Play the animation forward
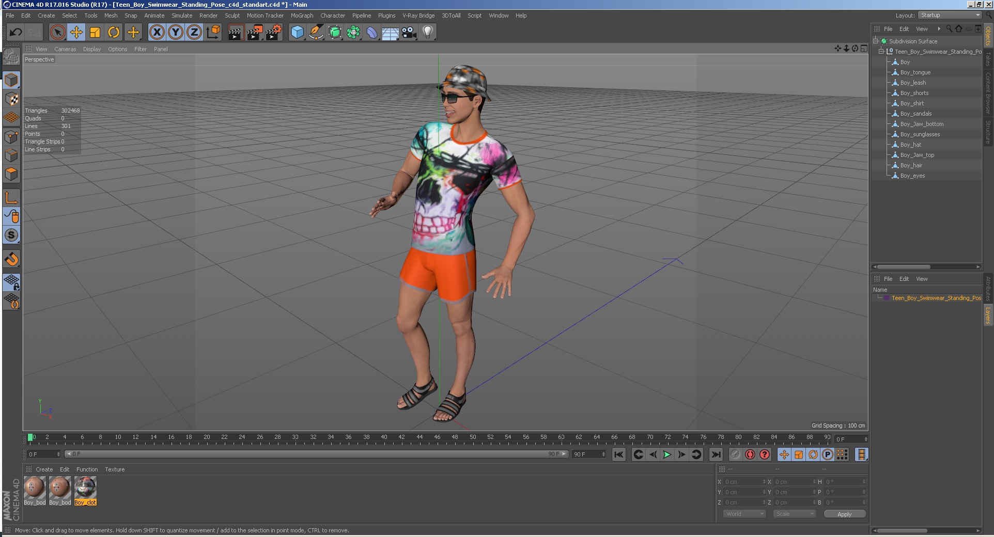 coord(667,454)
